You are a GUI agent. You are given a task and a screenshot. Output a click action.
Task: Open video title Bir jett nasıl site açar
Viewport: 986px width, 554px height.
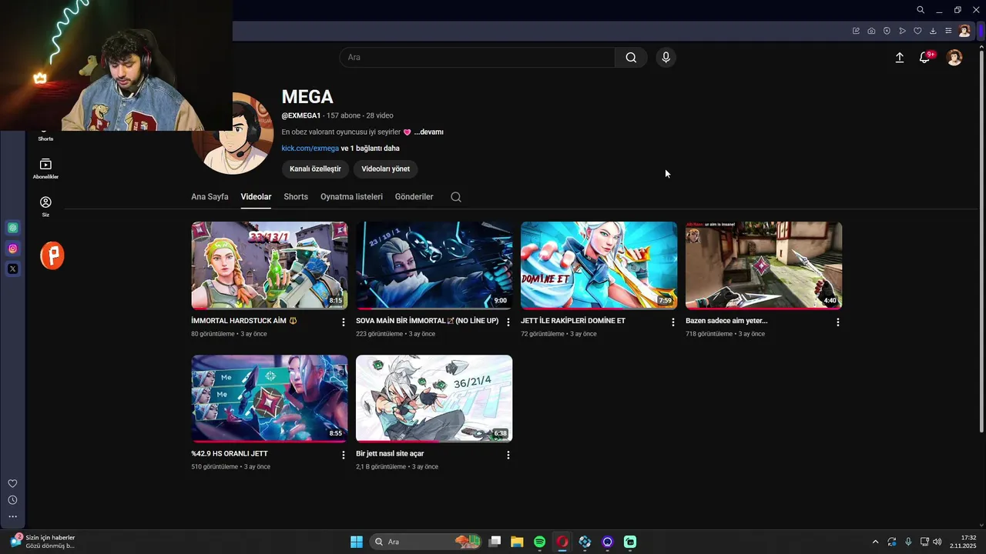click(390, 454)
